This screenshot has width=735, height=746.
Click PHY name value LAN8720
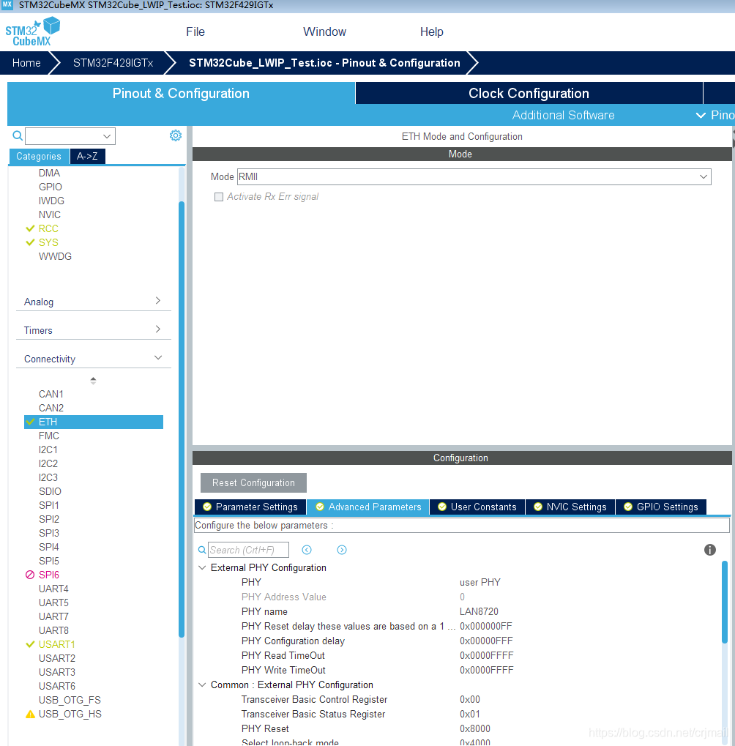(x=479, y=611)
